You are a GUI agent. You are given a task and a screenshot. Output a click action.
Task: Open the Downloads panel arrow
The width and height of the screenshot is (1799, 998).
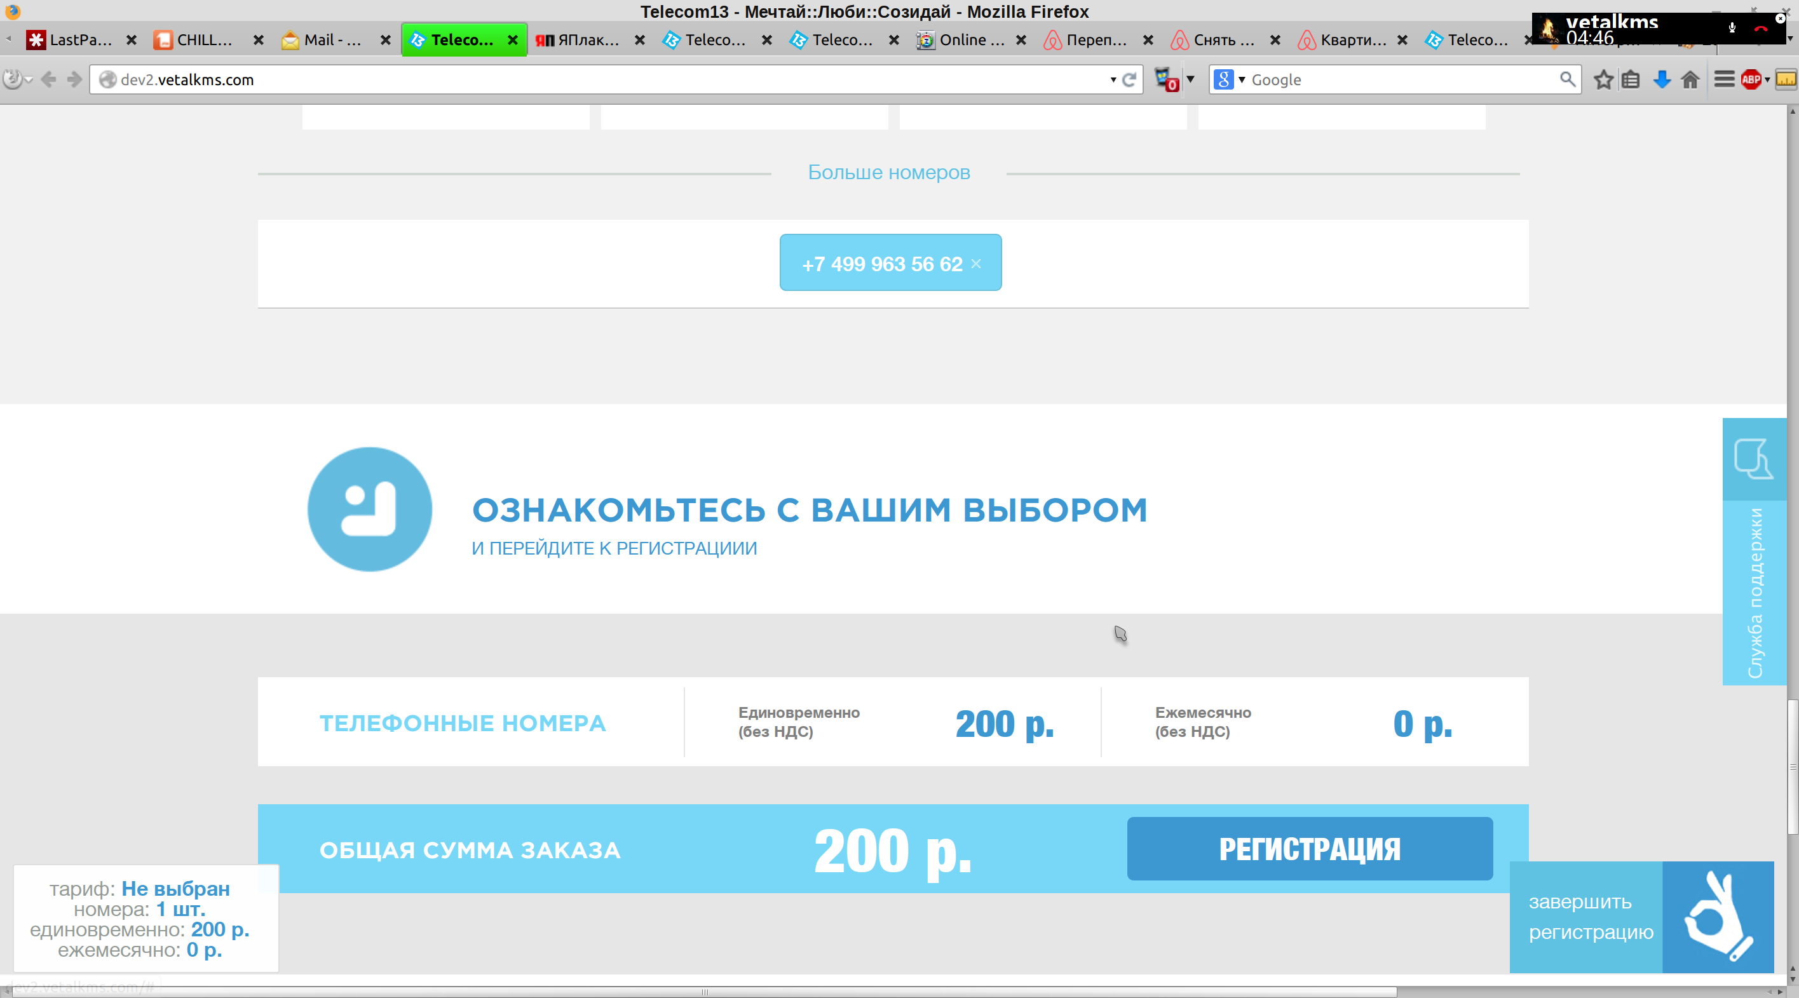[x=1661, y=79]
